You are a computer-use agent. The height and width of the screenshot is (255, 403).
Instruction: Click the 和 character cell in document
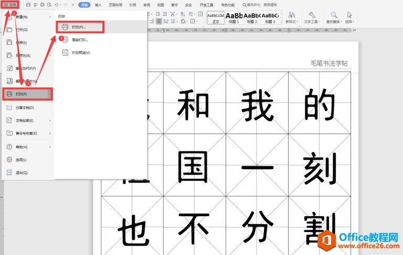195,103
